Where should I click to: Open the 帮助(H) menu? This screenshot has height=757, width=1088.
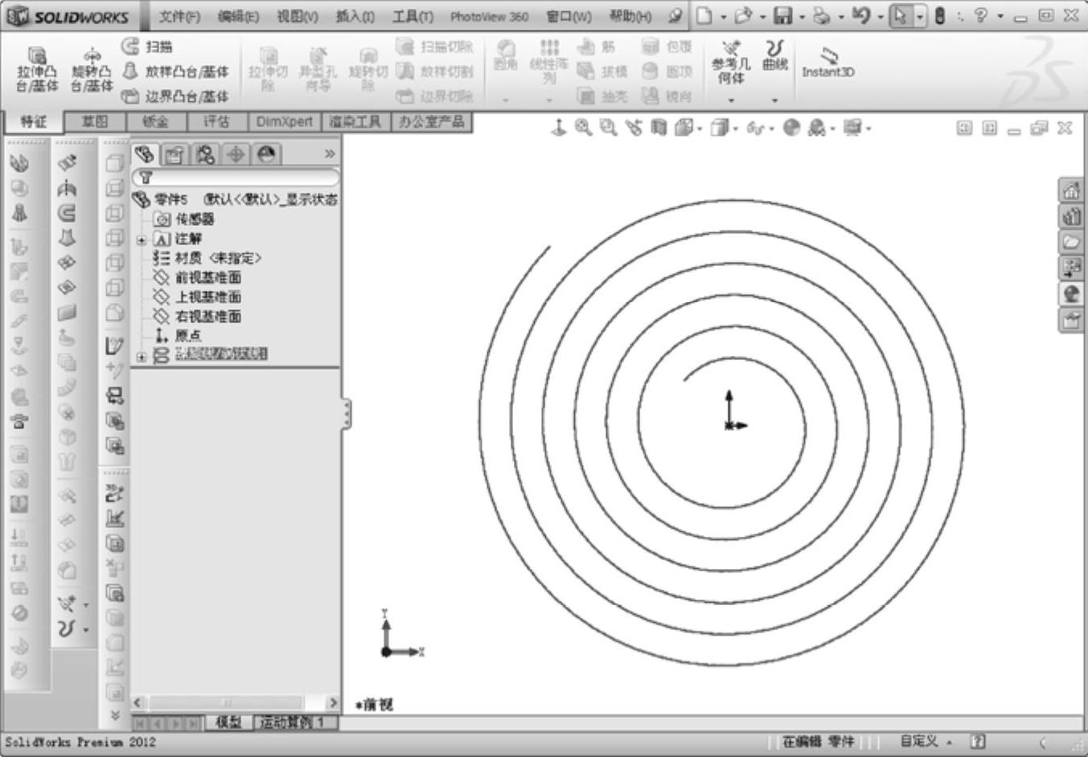(x=630, y=16)
